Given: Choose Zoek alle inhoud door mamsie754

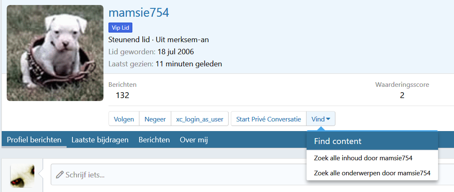Looking at the screenshot, I should [x=363, y=158].
